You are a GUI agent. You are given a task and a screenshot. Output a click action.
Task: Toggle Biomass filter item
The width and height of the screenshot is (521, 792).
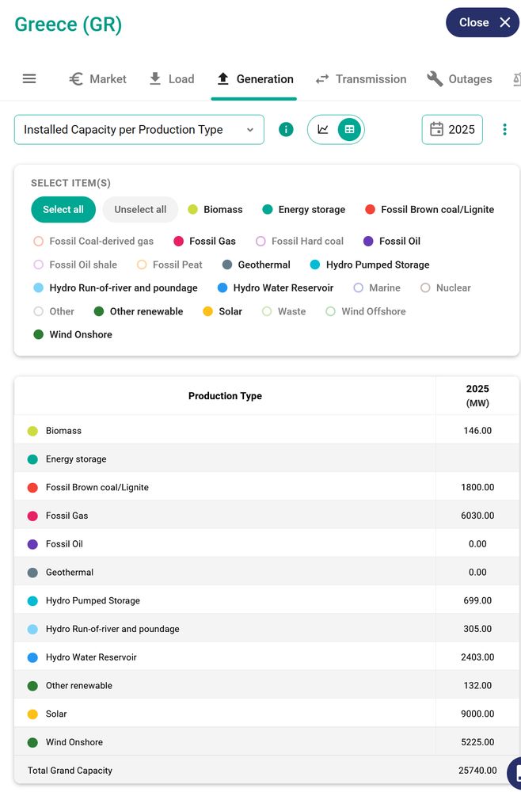[215, 210]
